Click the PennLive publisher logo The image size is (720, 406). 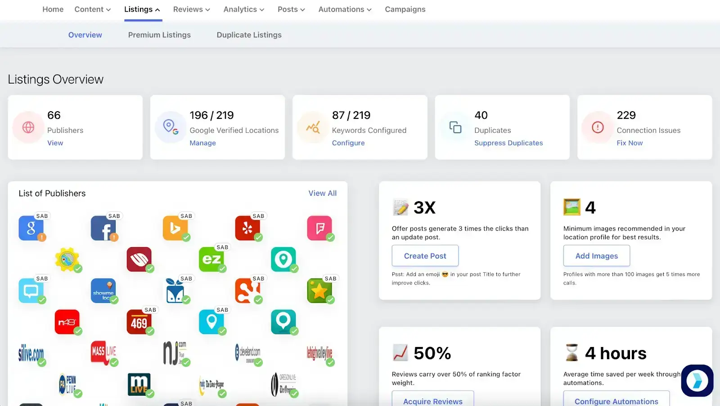click(67, 384)
